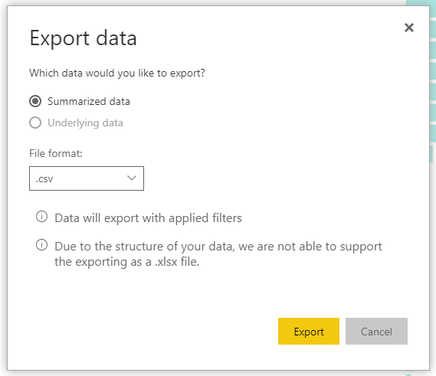
Task: Click 'Data will export with applied filters' message
Action: point(148,218)
